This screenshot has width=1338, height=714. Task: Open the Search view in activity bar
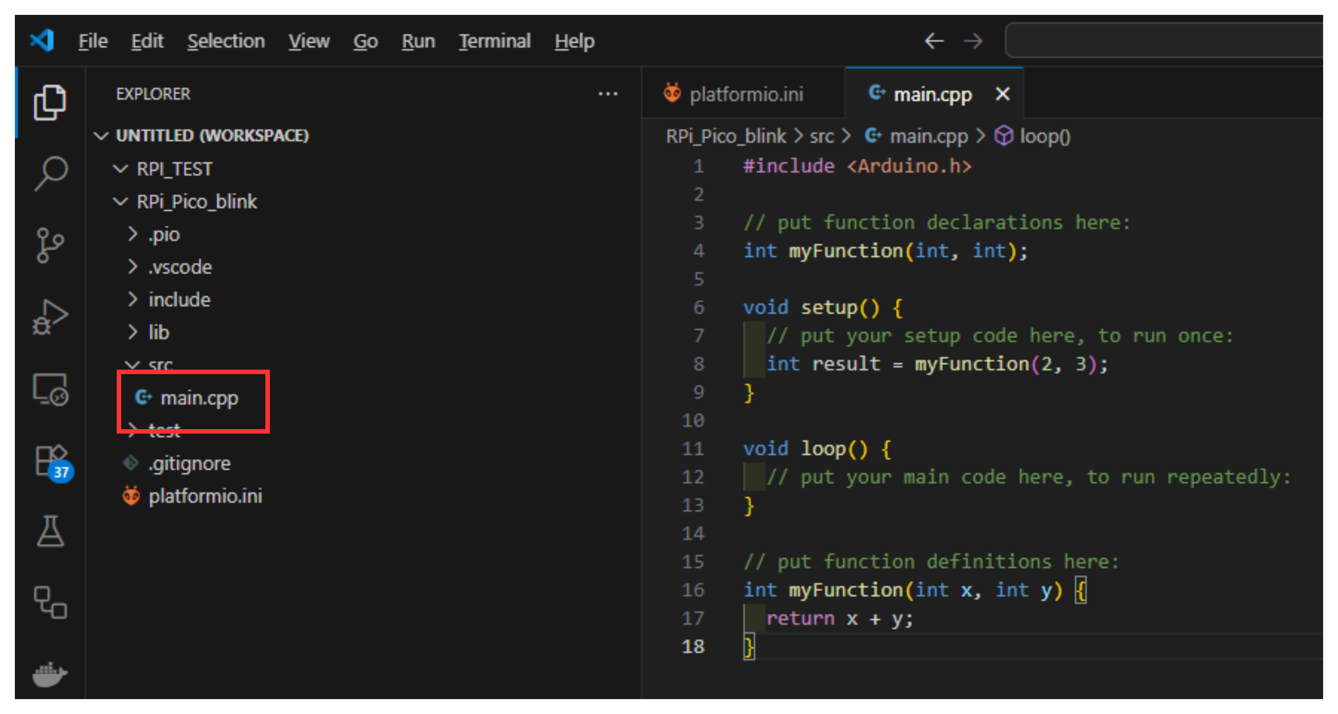(51, 174)
